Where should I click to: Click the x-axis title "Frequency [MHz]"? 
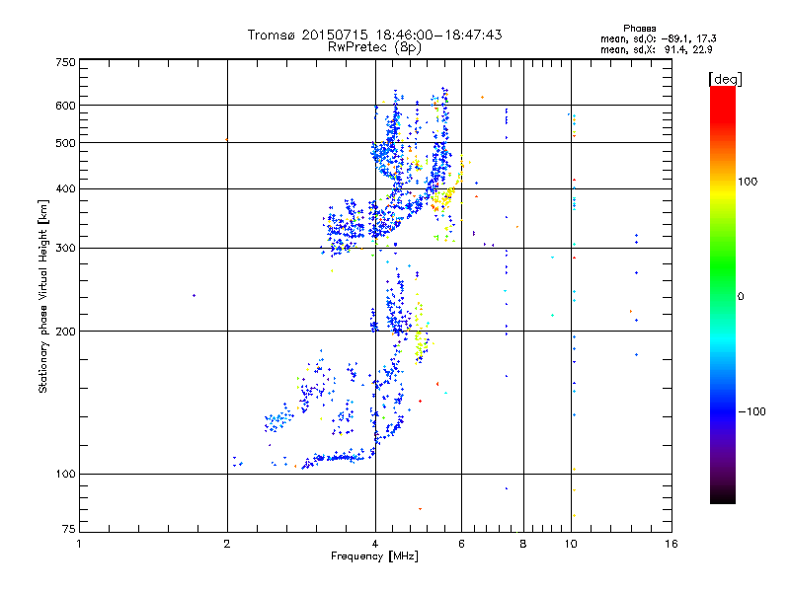tap(374, 556)
